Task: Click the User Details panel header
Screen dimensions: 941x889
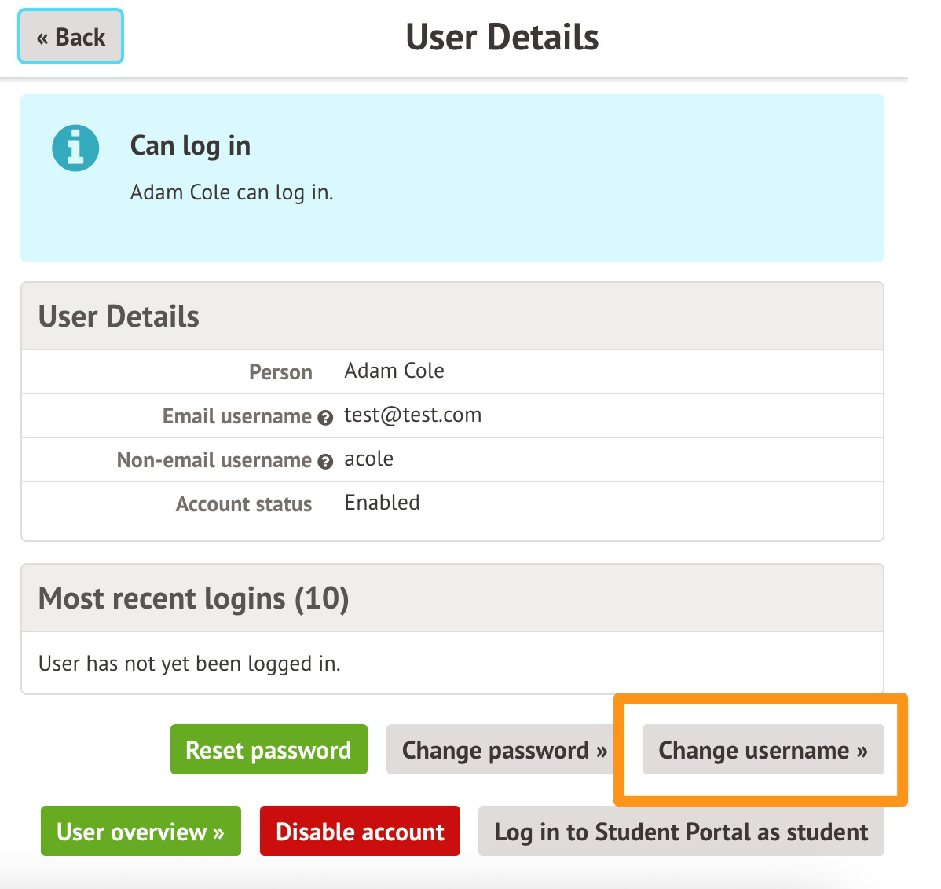Action: pyautogui.click(x=452, y=316)
